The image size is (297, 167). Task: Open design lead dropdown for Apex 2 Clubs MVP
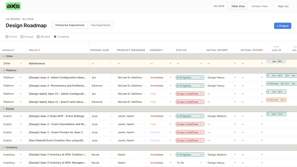(x=102, y=116)
